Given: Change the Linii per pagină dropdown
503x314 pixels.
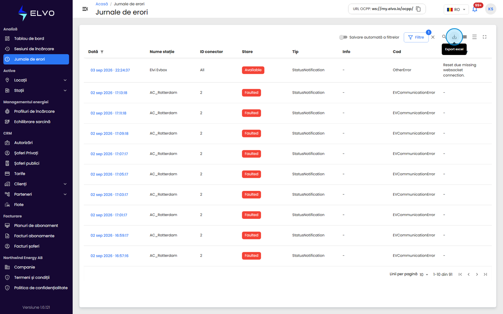Looking at the screenshot, I should point(424,274).
